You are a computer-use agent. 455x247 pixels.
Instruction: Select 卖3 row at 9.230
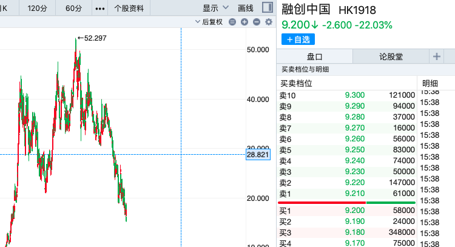click(x=347, y=172)
